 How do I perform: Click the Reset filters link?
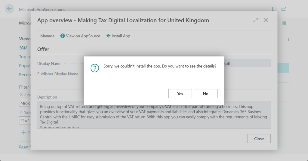coord(24,147)
